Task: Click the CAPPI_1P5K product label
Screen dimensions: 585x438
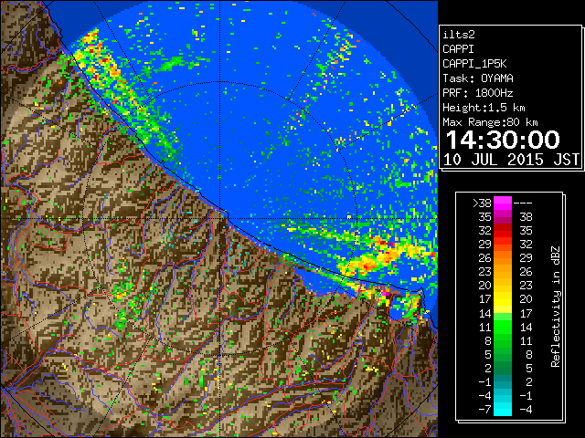Action: 474,64
